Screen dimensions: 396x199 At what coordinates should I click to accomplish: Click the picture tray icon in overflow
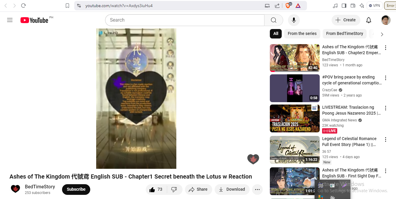(x=332, y=186)
